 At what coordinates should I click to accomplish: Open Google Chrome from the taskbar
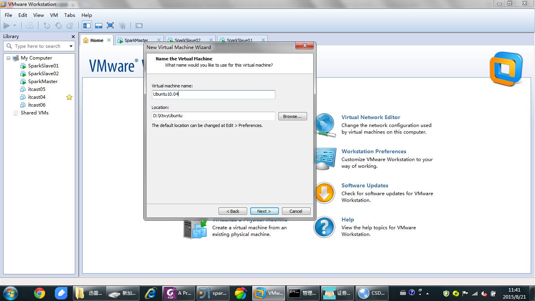pyautogui.click(x=39, y=293)
